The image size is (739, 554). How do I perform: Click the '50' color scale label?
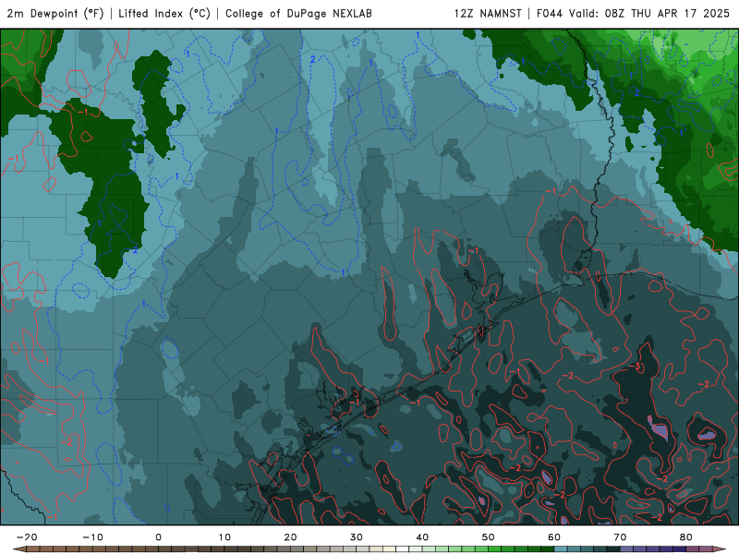[x=489, y=537]
